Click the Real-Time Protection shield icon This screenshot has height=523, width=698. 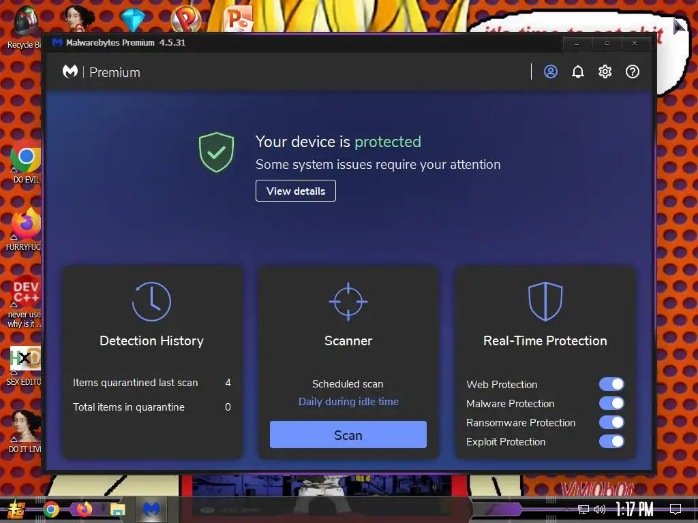(x=545, y=302)
